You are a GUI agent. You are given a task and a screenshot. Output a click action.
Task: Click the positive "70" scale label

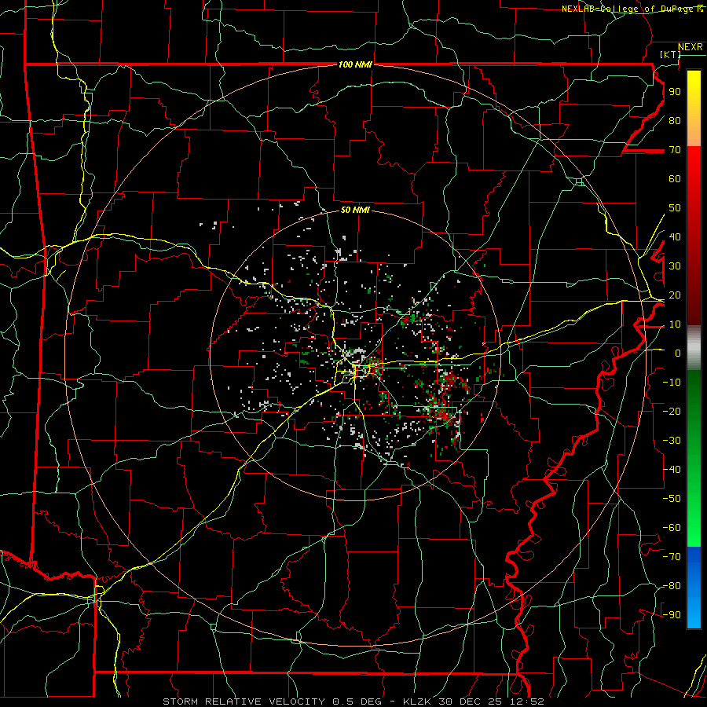[x=675, y=150]
